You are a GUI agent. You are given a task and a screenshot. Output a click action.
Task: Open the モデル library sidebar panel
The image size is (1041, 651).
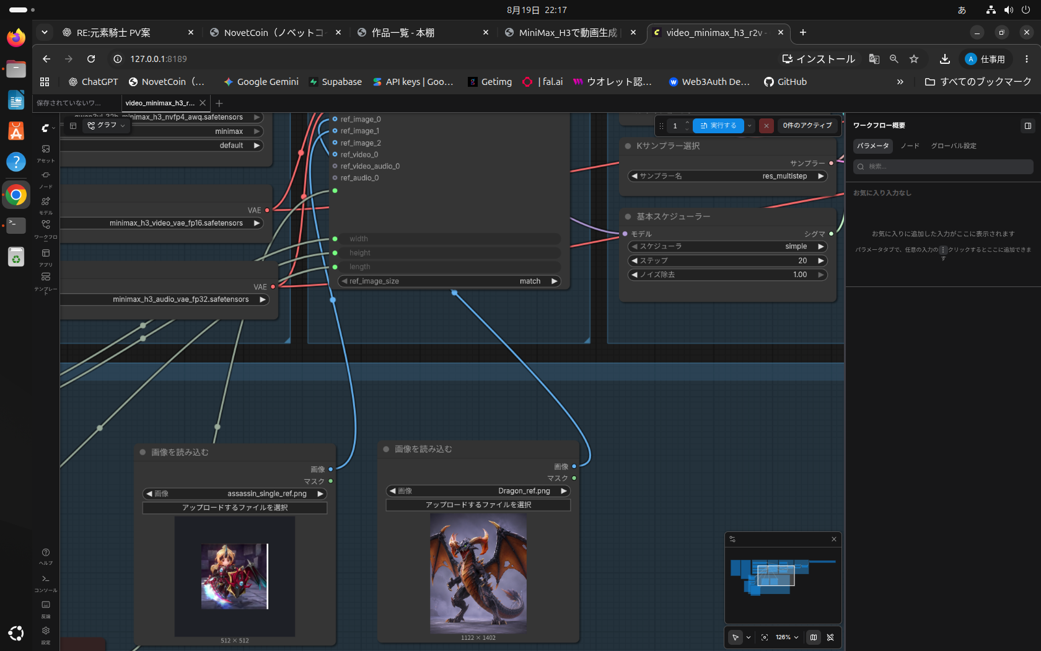(46, 205)
